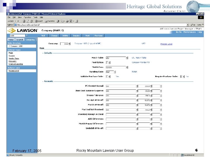Viewport: 210px width, 157px height.
Task: Open the Company number dropdown
Action: 69,44
